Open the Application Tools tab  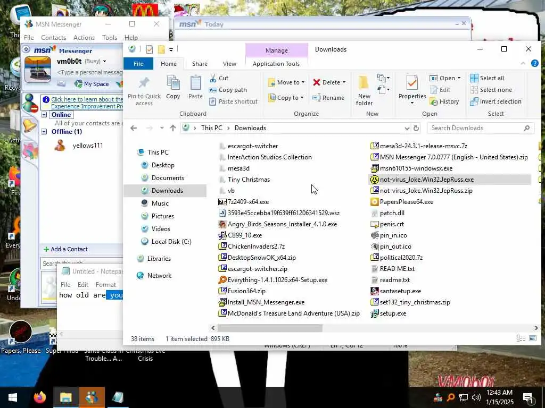[x=276, y=64]
